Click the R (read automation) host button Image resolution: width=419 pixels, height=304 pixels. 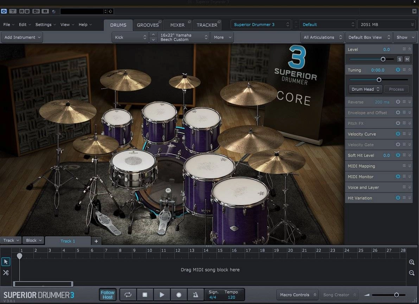click(22, 11)
